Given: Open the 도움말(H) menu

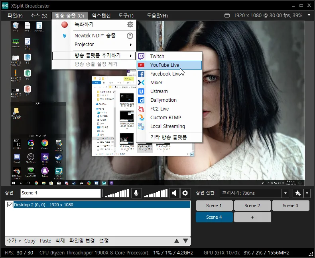Looking at the screenshot, I should [157, 16].
